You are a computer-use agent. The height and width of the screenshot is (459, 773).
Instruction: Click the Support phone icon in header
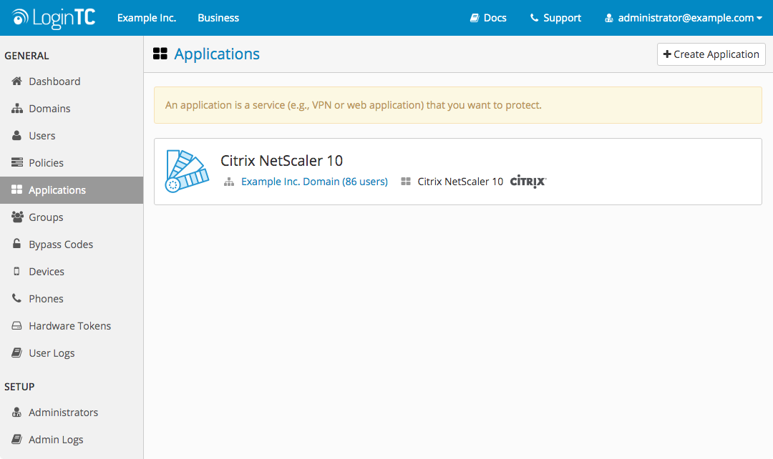pos(534,18)
